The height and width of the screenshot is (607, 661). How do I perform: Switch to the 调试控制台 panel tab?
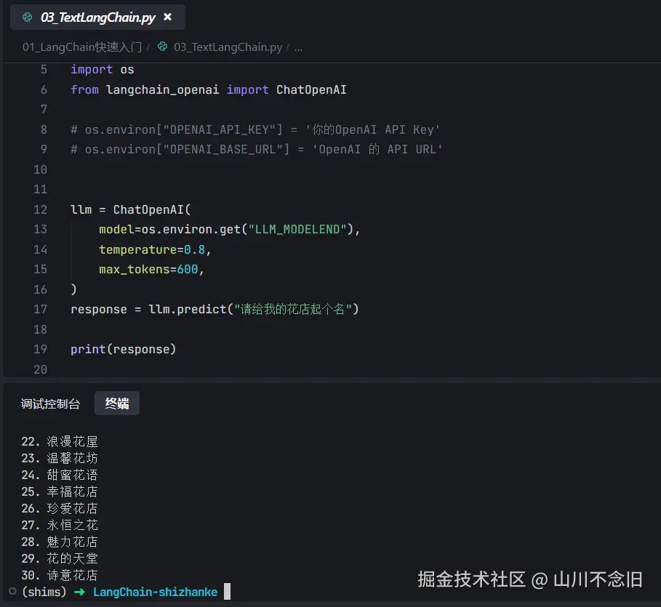(50, 404)
